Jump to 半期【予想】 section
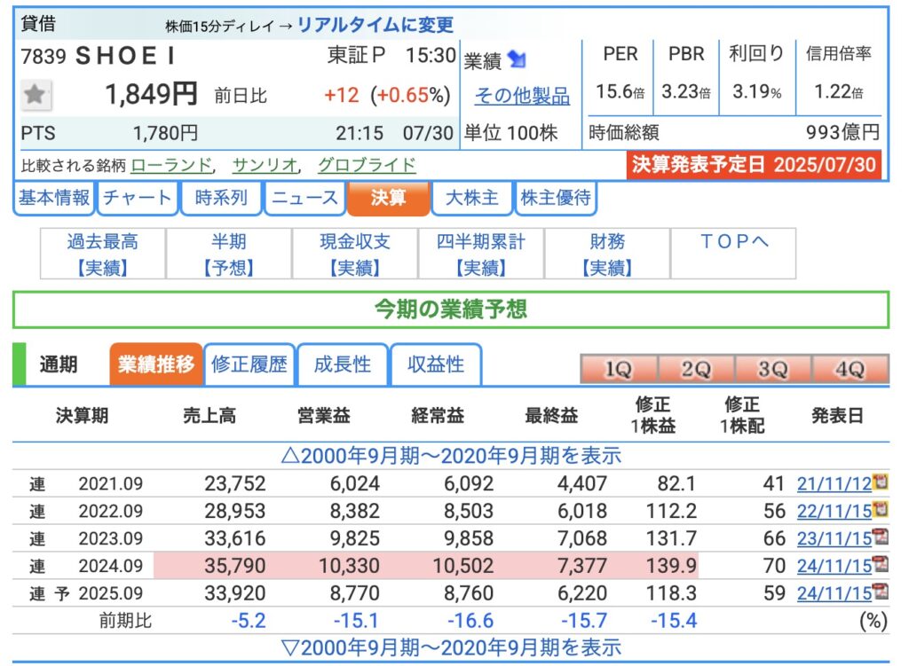The height and width of the screenshot is (666, 909). 228,254
